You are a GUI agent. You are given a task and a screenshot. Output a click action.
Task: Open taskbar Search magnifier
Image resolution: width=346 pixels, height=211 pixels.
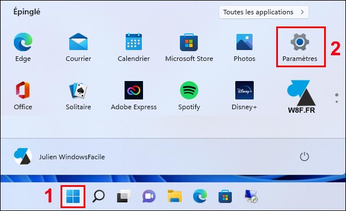tap(99, 196)
